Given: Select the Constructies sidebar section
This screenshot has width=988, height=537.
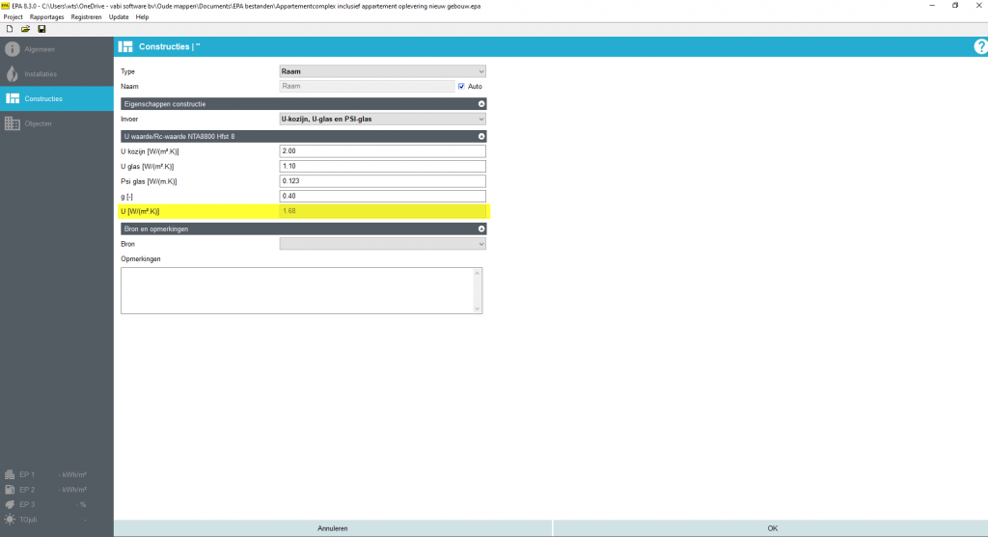Looking at the screenshot, I should tap(57, 99).
